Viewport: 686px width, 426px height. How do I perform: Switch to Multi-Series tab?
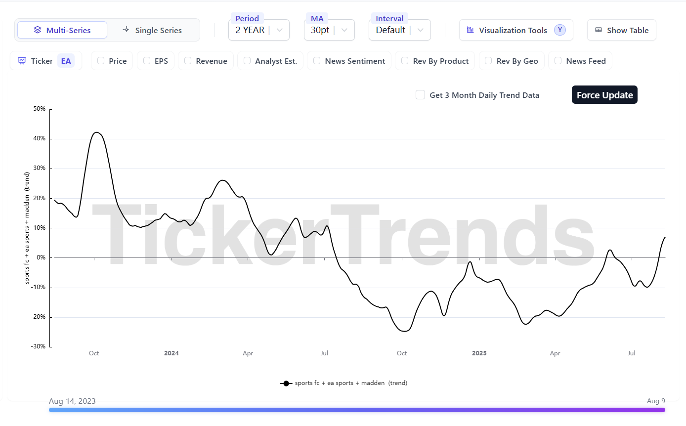click(x=62, y=30)
